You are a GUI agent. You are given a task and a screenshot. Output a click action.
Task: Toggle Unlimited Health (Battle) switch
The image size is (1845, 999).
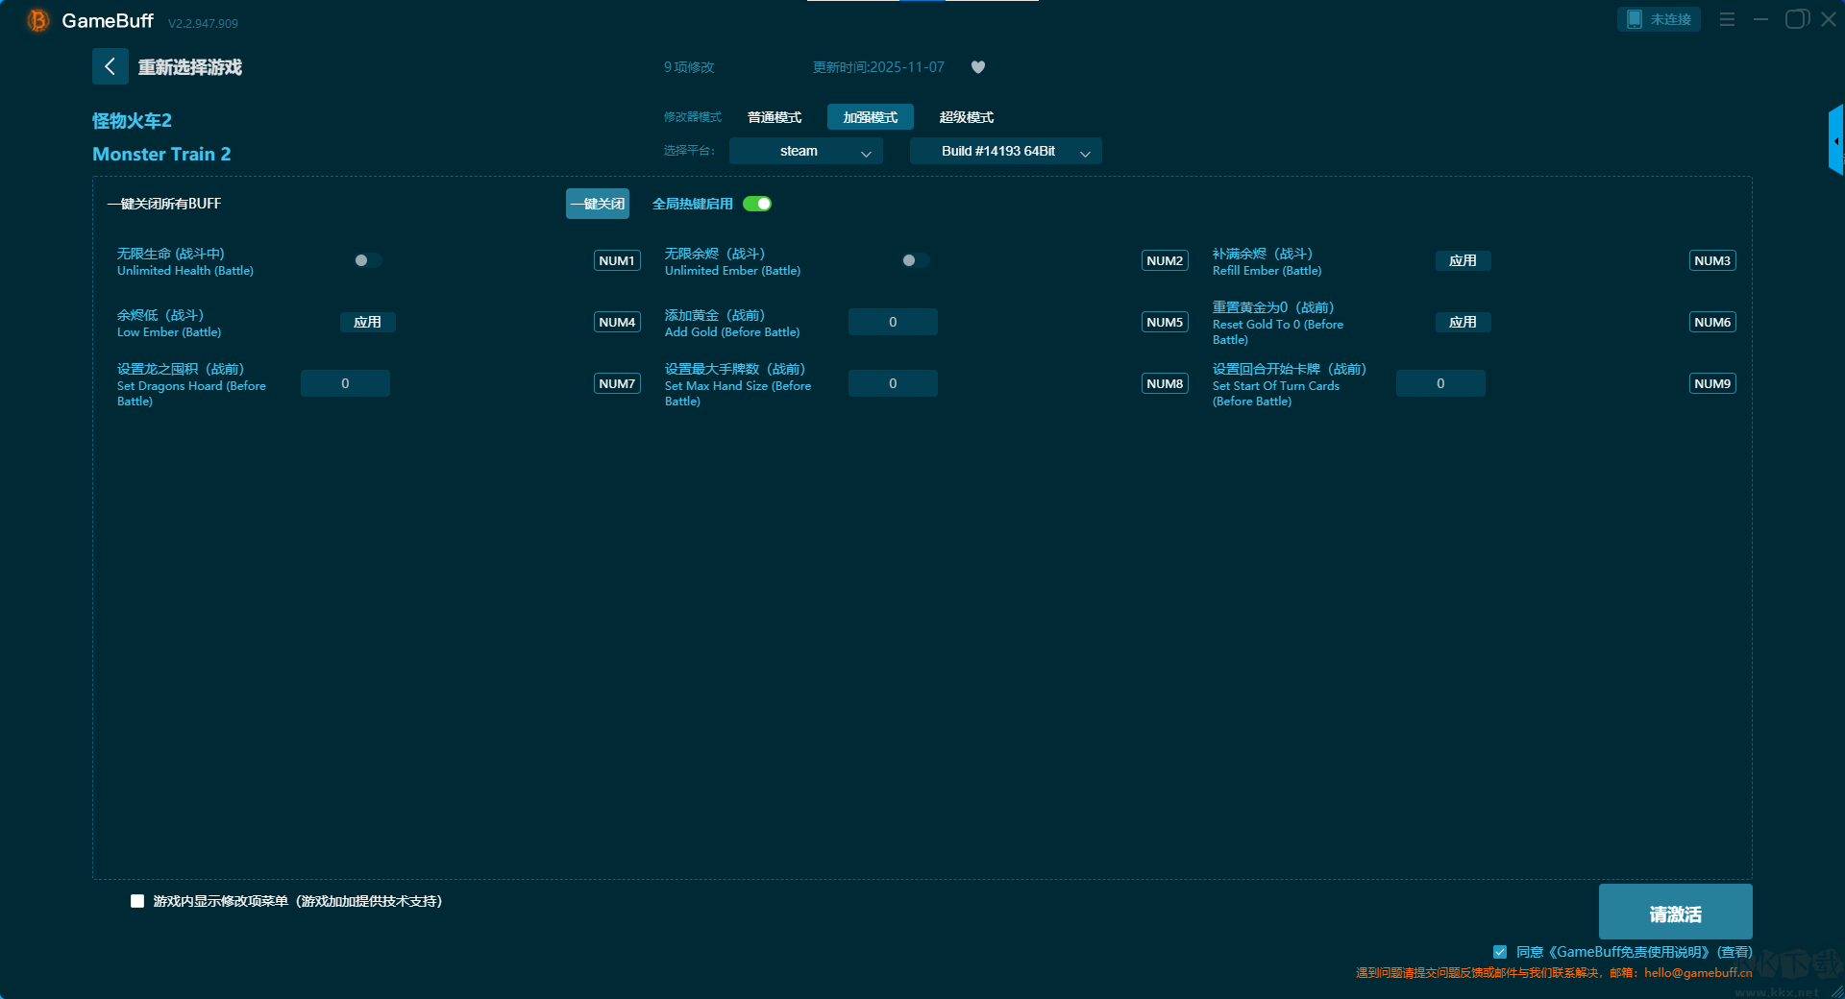click(366, 260)
